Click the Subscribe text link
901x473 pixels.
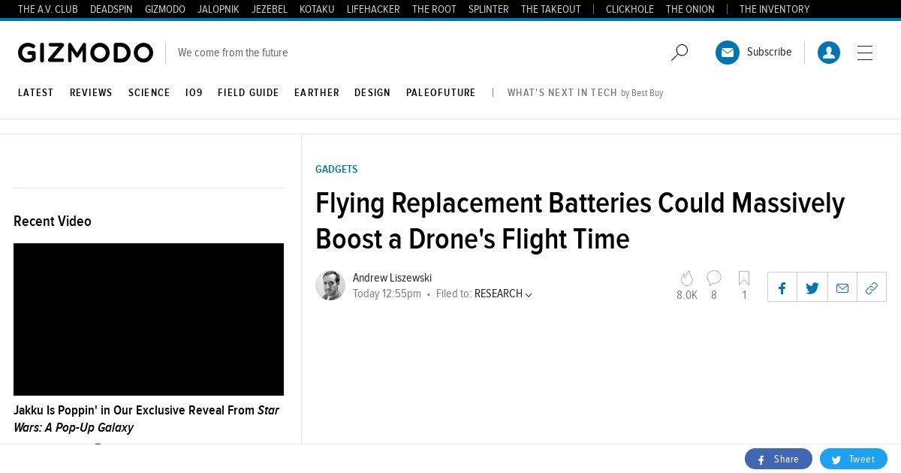click(770, 52)
